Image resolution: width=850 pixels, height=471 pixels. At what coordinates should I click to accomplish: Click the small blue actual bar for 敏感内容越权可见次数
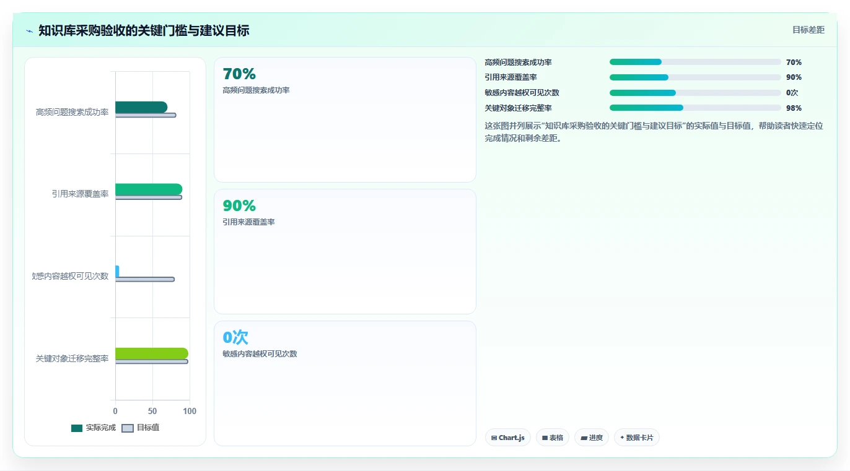coord(117,271)
